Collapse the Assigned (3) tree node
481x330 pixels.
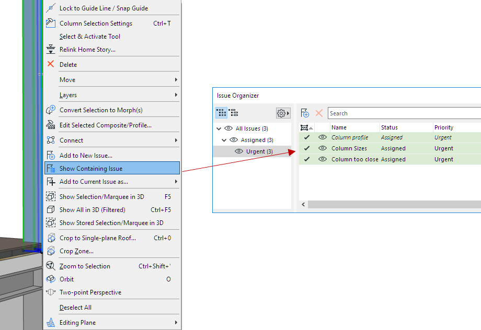click(x=224, y=140)
